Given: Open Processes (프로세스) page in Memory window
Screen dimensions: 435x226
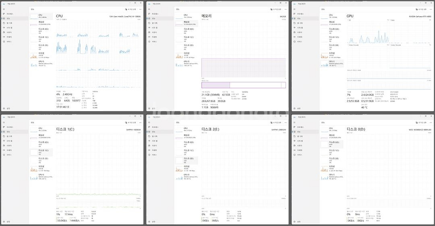Looking at the screenshot, I should (160, 14).
